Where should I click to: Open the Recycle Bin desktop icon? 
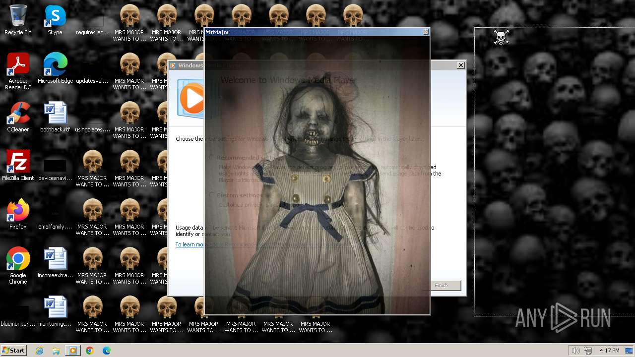pyautogui.click(x=18, y=20)
